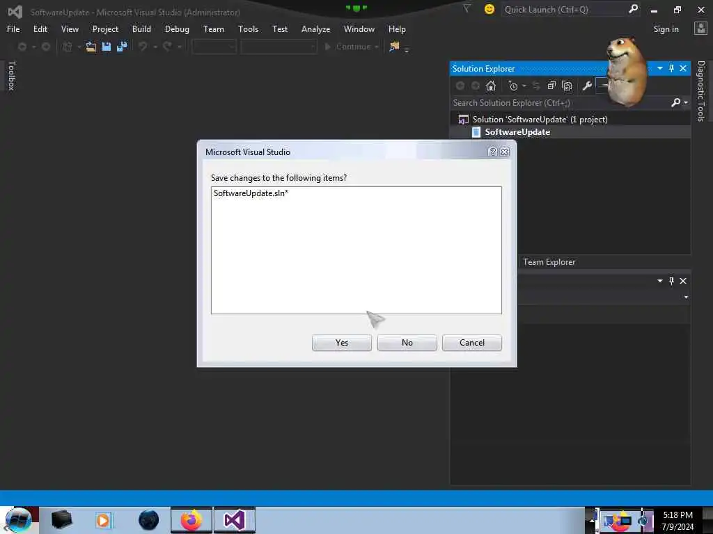Viewport: 713px width, 534px height.
Task: Open the Diagnostic Tools side tab
Action: (700, 91)
